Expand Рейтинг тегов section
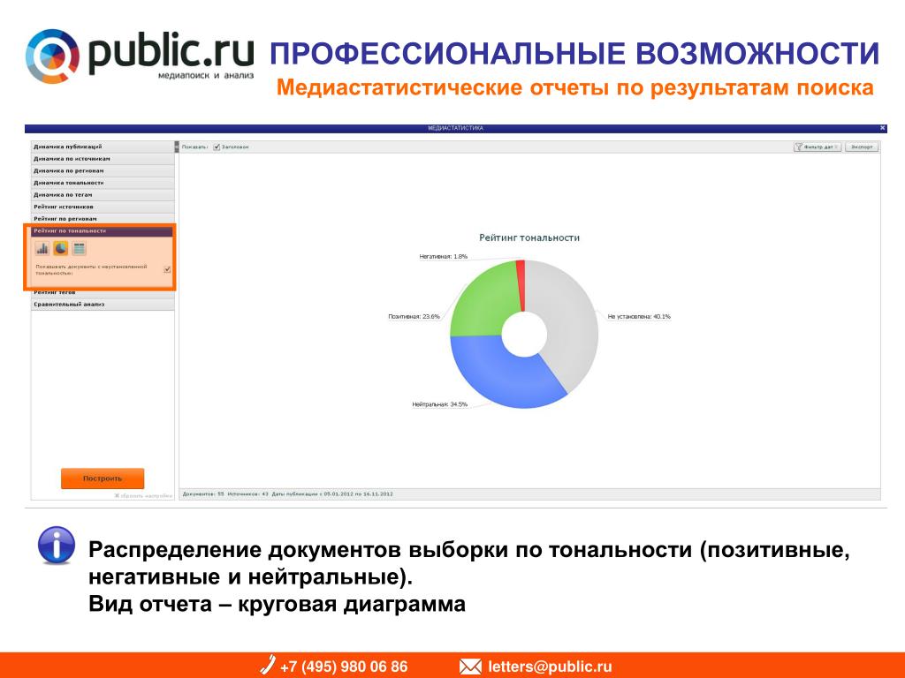 (103, 293)
